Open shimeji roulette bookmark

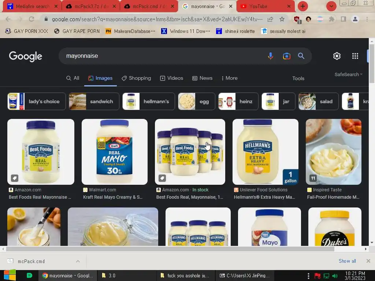pyautogui.click(x=235, y=31)
